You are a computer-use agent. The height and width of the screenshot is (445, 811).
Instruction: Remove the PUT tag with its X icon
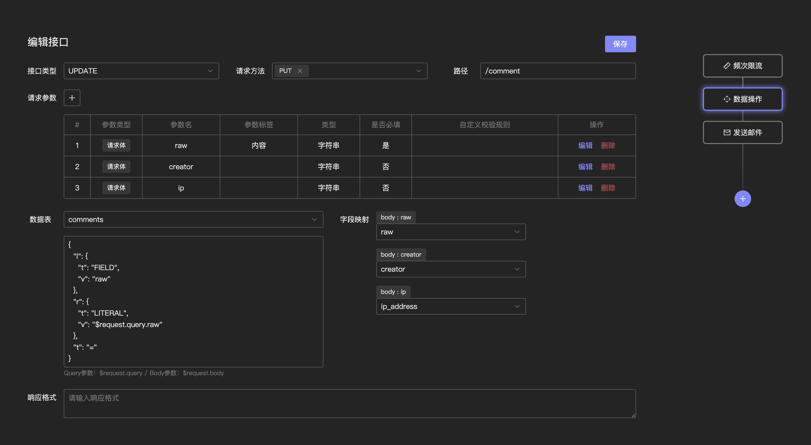pyautogui.click(x=300, y=71)
